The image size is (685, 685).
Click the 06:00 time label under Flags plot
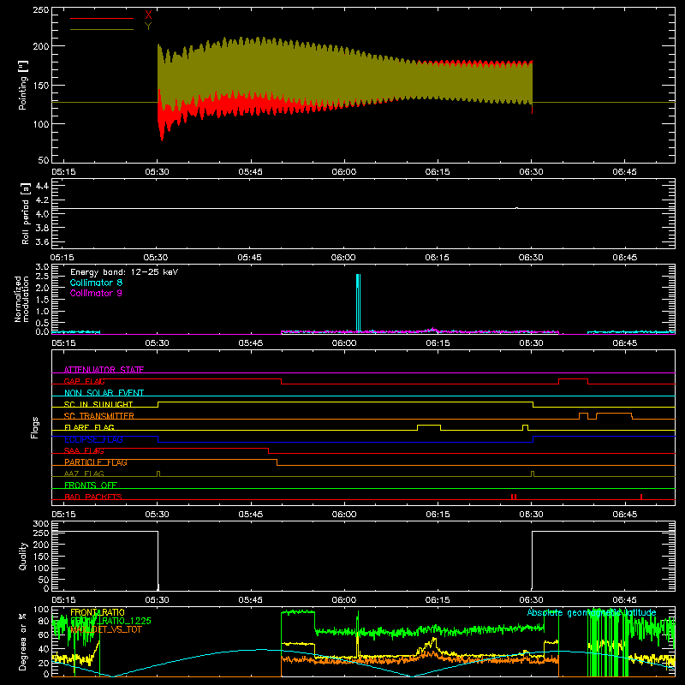coord(344,515)
